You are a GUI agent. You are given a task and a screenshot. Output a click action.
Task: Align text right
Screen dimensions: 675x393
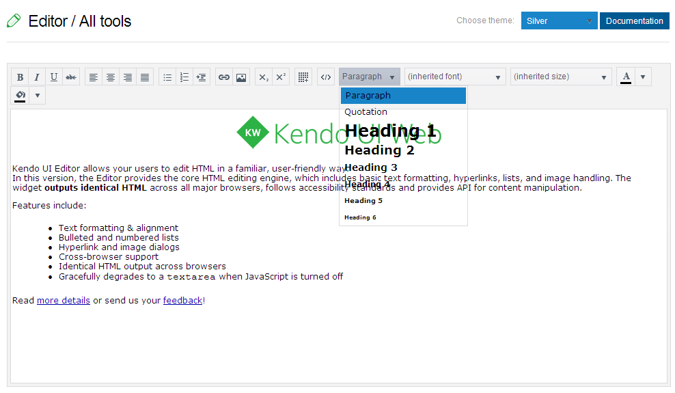tap(128, 77)
